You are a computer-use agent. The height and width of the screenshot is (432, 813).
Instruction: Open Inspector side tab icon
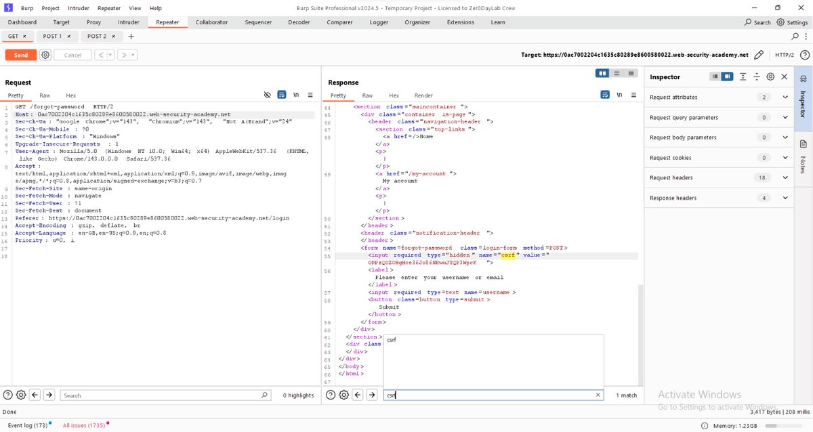coord(804,79)
